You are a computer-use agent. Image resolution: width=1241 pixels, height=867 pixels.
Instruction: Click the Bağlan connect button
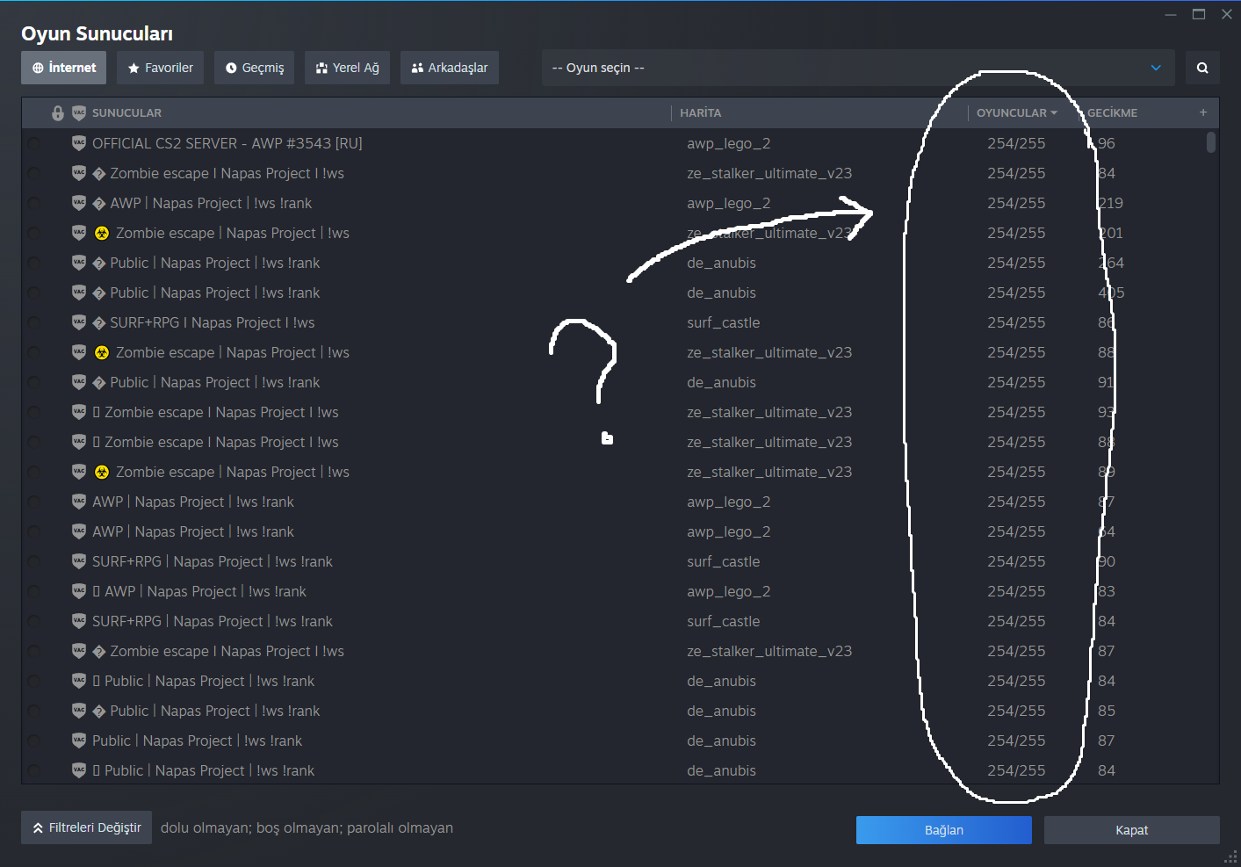pyautogui.click(x=944, y=830)
